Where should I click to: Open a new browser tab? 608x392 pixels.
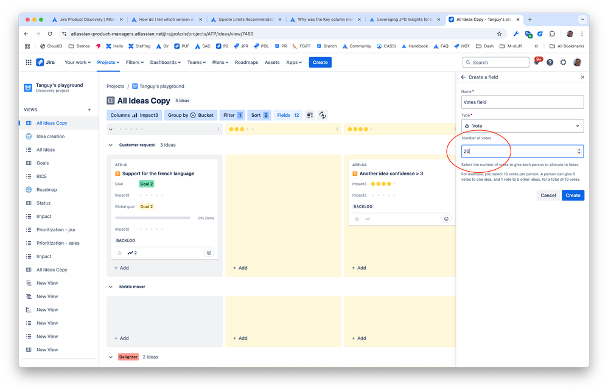pos(529,19)
